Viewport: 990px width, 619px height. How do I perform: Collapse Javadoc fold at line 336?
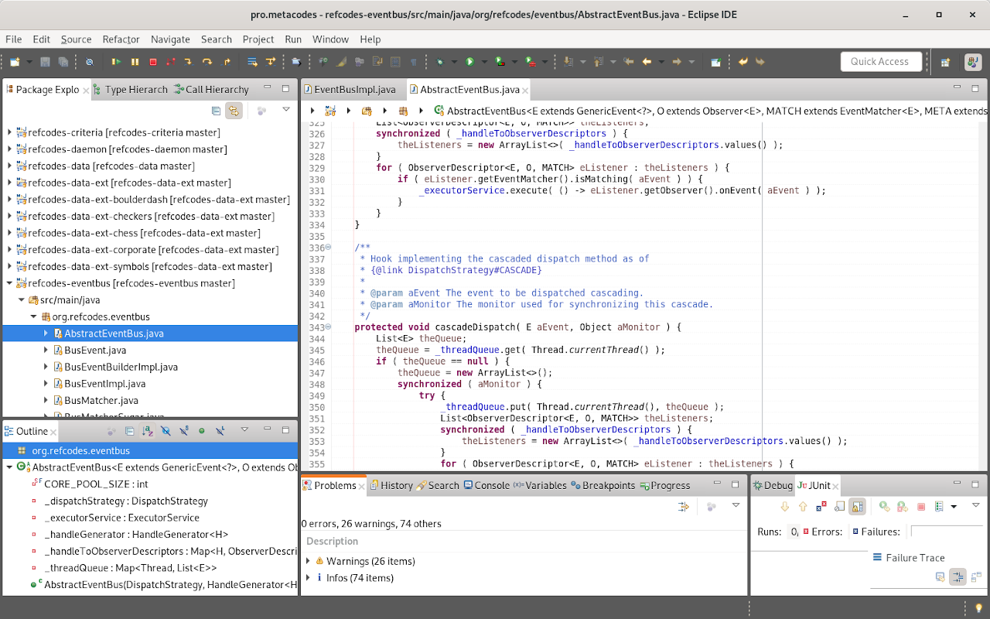[328, 248]
